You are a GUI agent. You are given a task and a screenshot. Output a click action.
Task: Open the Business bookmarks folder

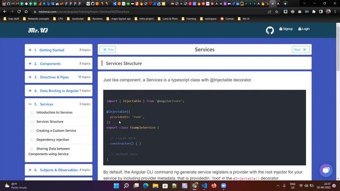tap(95, 19)
